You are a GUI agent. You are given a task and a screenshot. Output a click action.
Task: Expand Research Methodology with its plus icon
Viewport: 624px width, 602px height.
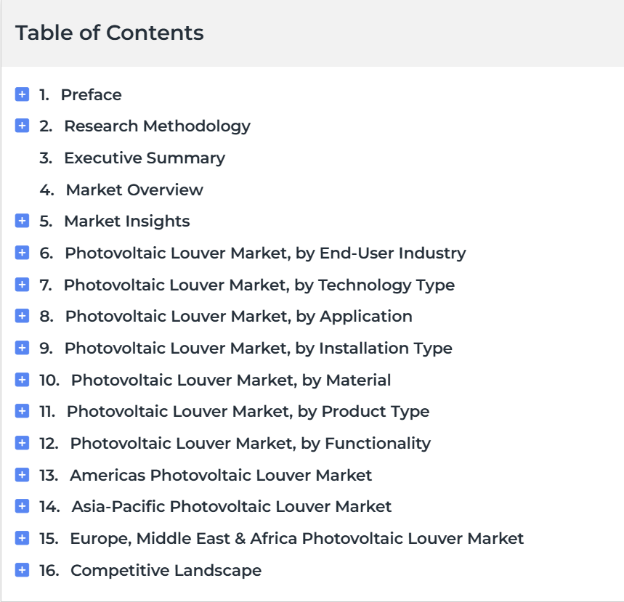22,126
